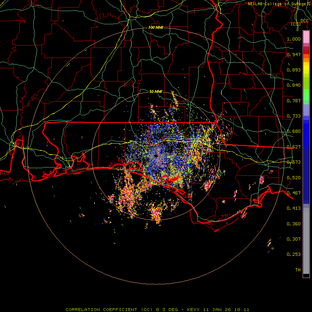Screen dimensions: 312x312
Task: Select the "[CC]" unit label above the color bar
Action: point(296,24)
